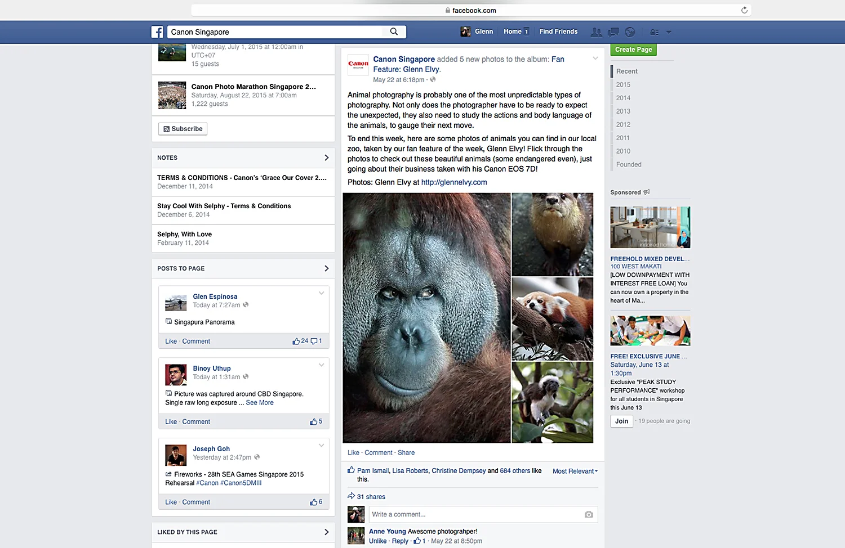Expand the Posts to Page chevron
The image size is (845, 548).
point(326,268)
